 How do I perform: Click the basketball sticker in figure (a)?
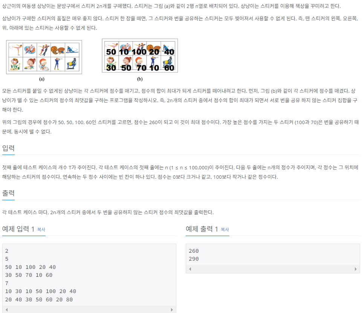58,49
